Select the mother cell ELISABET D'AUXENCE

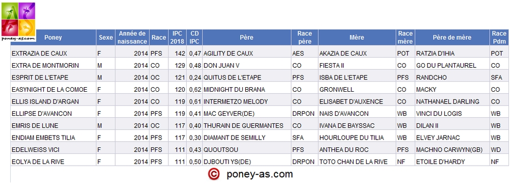tap(357, 101)
